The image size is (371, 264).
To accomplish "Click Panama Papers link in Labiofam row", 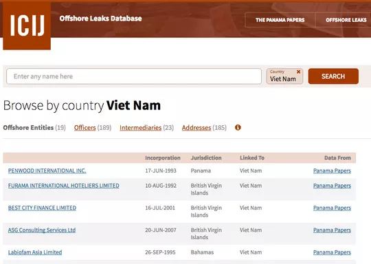I will 332,252.
